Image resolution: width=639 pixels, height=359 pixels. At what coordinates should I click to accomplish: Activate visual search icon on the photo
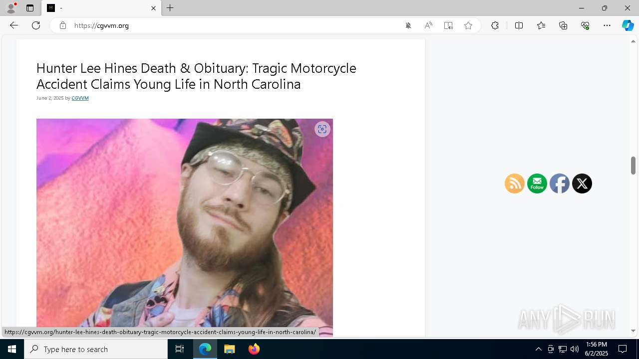pos(322,129)
